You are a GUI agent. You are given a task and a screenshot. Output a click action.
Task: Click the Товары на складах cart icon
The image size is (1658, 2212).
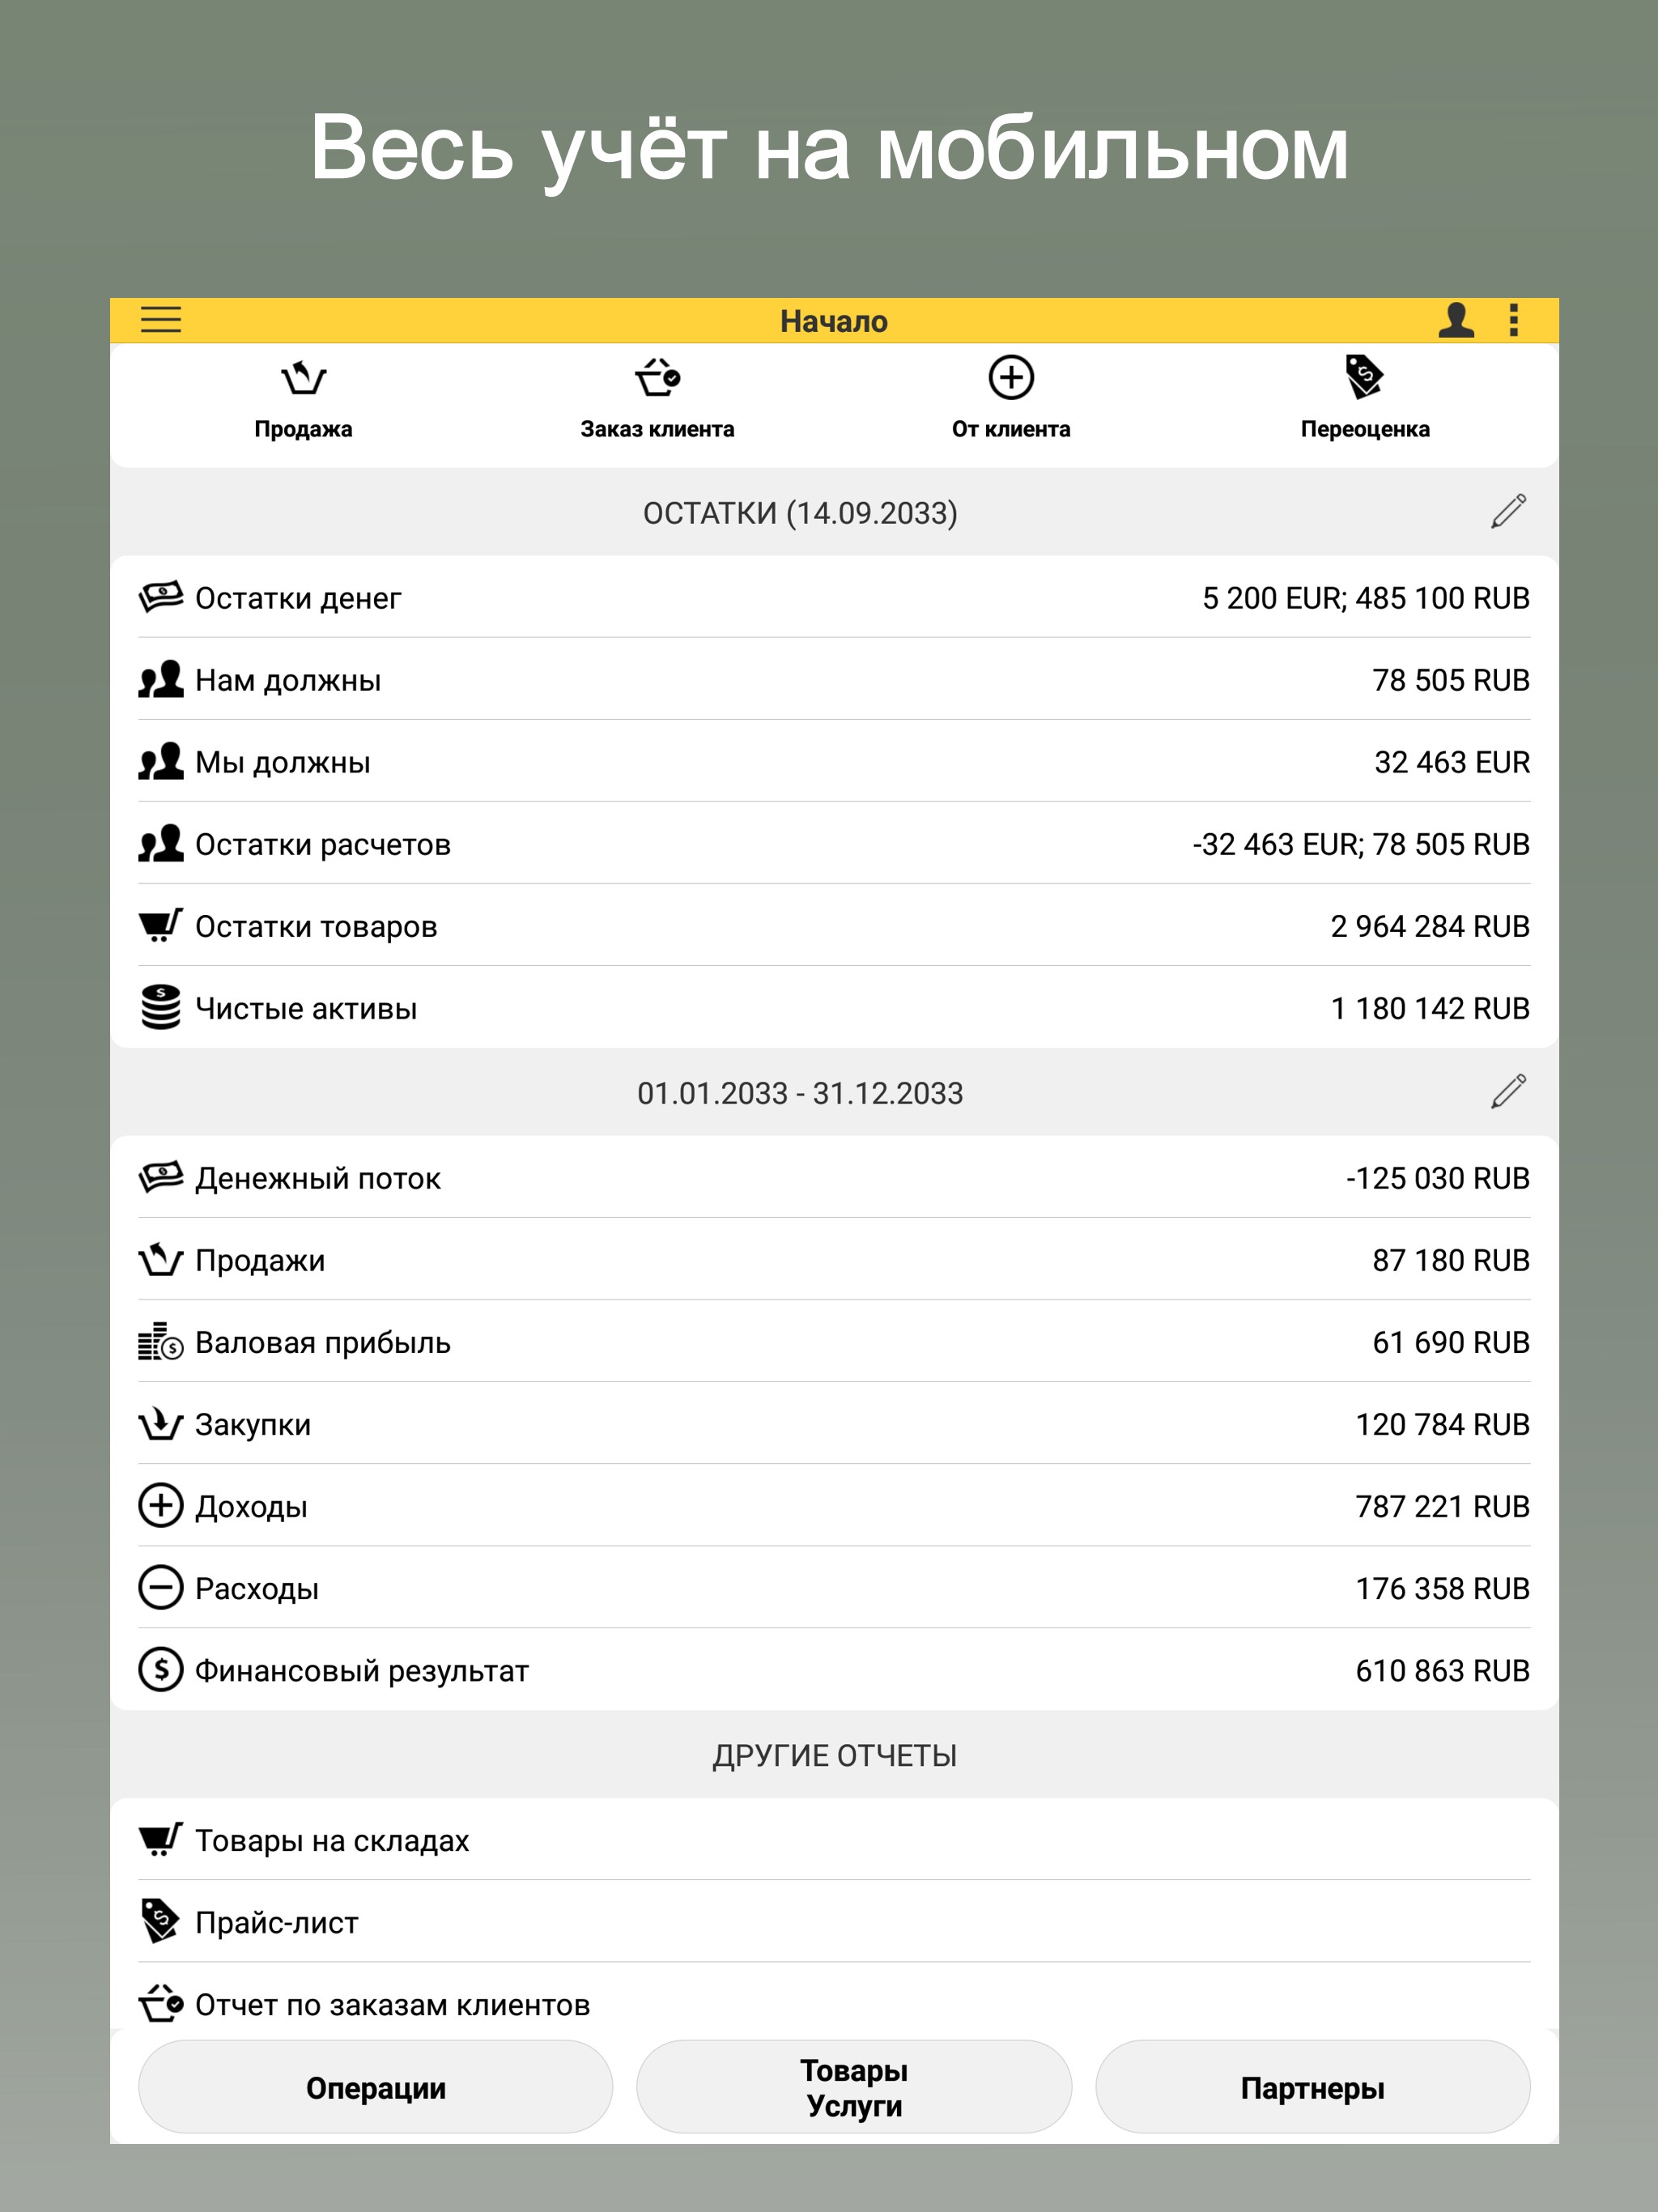[x=161, y=1839]
